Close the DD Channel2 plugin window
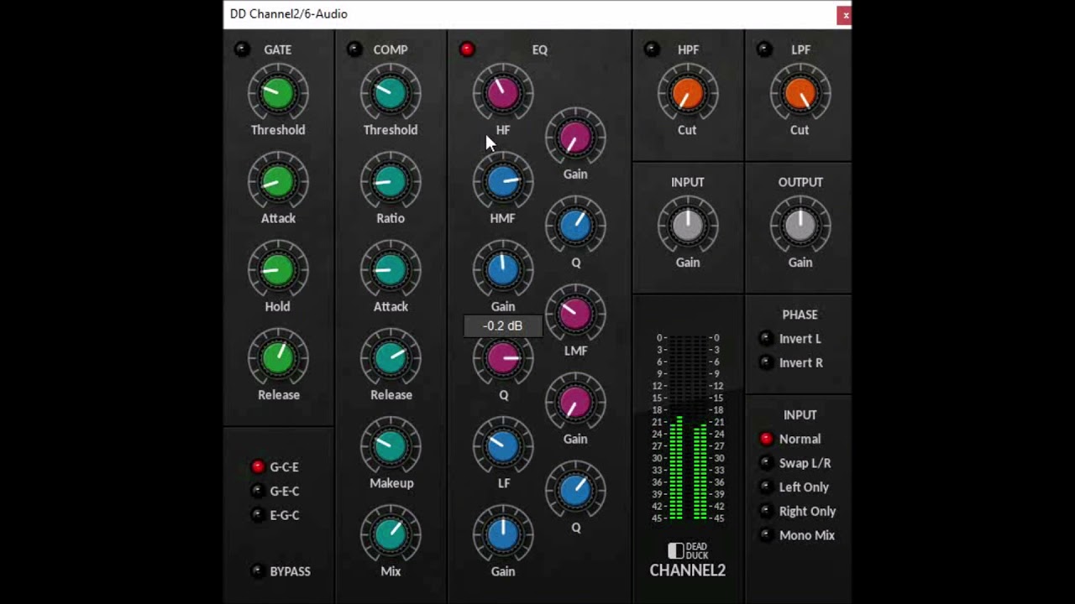The width and height of the screenshot is (1075, 604). [x=844, y=15]
